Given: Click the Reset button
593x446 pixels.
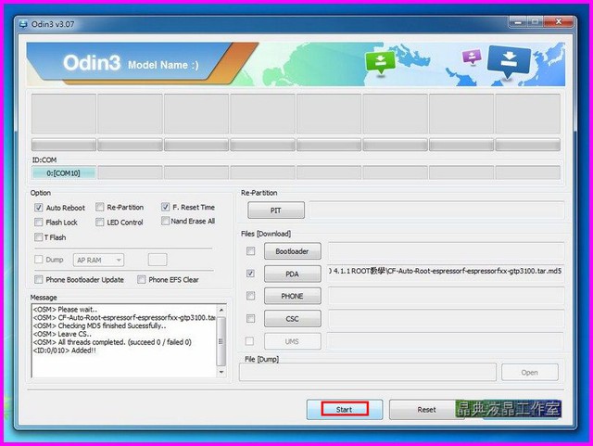Looking at the screenshot, I should (x=426, y=409).
